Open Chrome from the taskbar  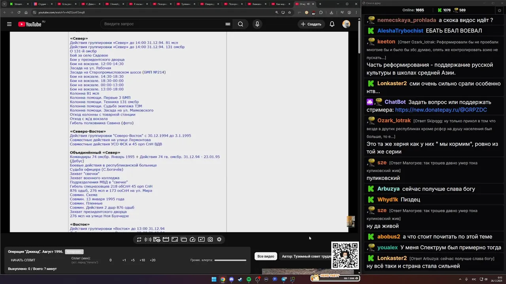pyautogui.click(x=223, y=279)
